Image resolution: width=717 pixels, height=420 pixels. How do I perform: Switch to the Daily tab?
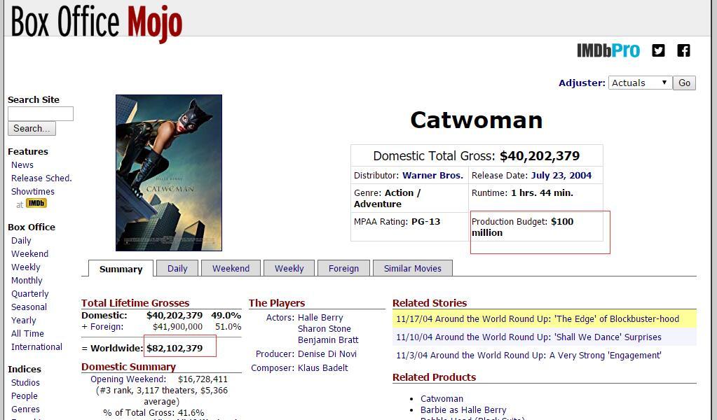click(177, 268)
